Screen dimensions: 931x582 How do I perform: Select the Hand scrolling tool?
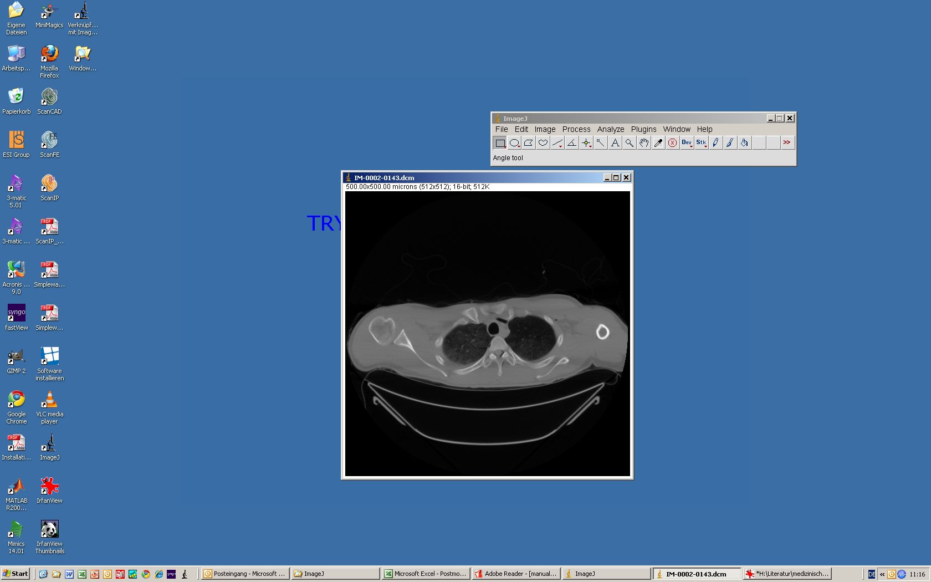point(644,143)
